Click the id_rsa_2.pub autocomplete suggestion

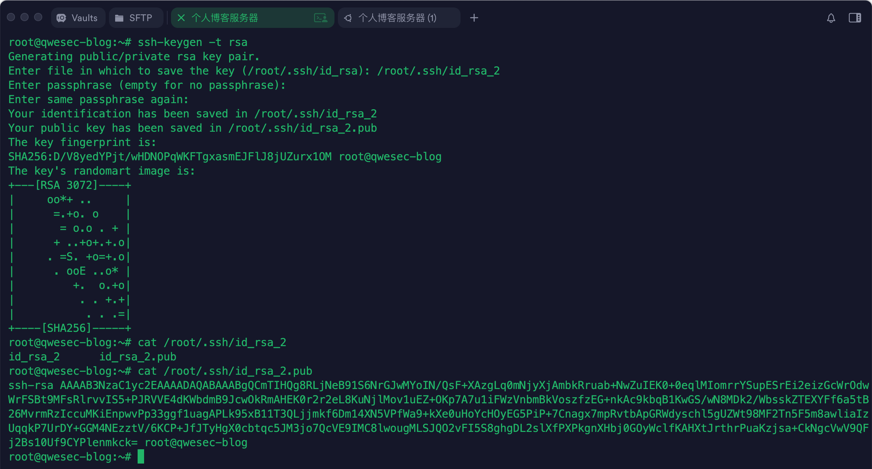coord(138,357)
